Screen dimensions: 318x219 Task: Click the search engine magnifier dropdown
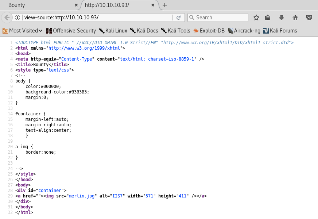pyautogui.click(x=192, y=18)
